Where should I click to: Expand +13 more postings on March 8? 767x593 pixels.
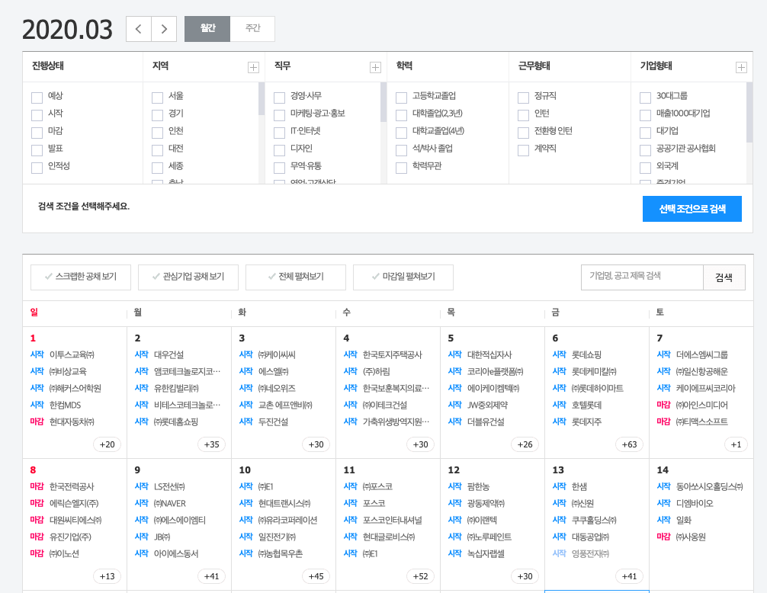tap(108, 576)
